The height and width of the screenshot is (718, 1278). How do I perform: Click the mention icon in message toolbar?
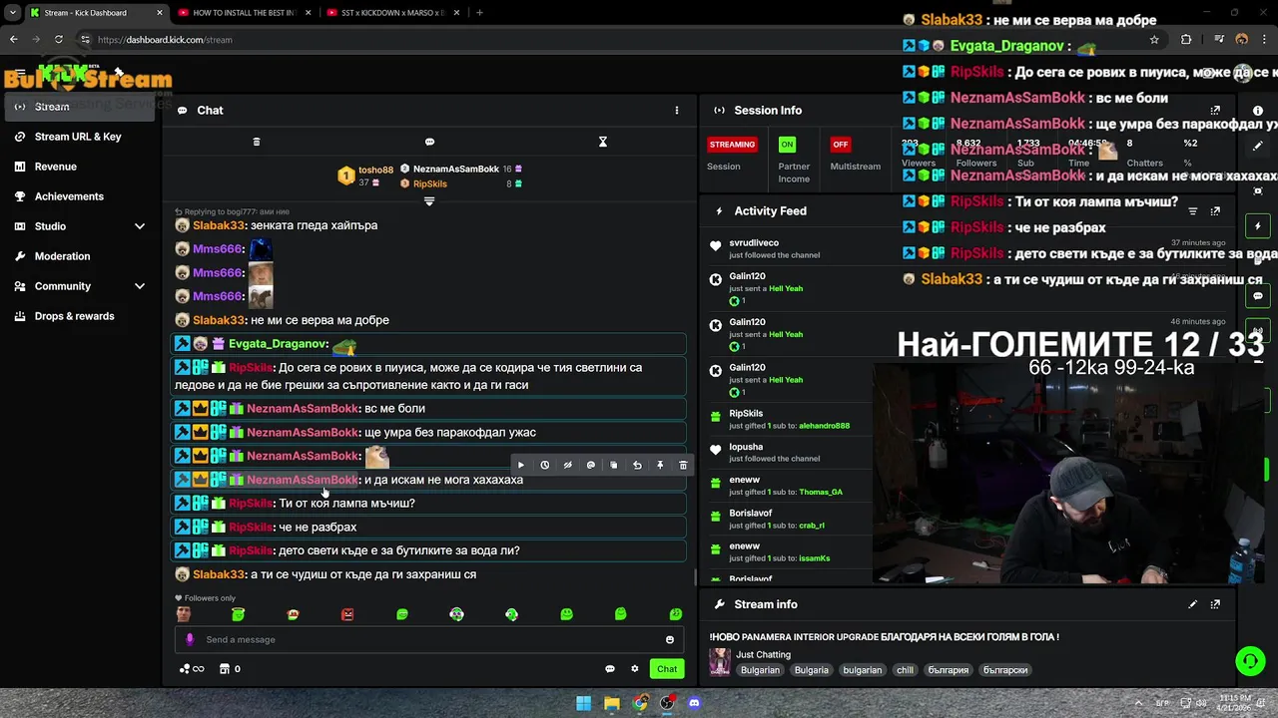click(590, 465)
